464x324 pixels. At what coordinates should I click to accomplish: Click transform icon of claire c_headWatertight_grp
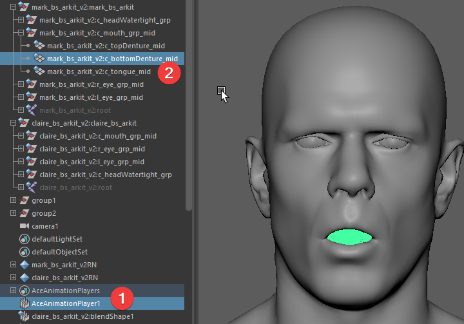(x=32, y=174)
